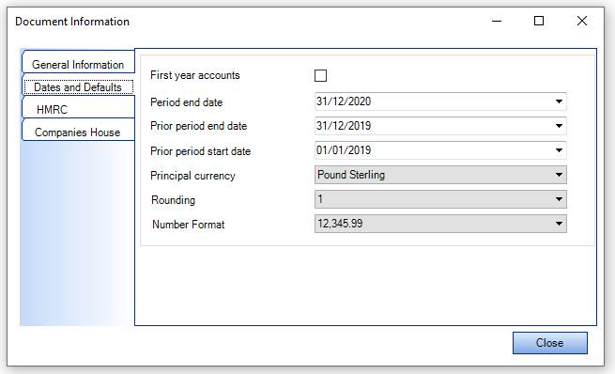This screenshot has height=374, width=615.
Task: Close the dialog with the X icon
Action: click(x=582, y=21)
